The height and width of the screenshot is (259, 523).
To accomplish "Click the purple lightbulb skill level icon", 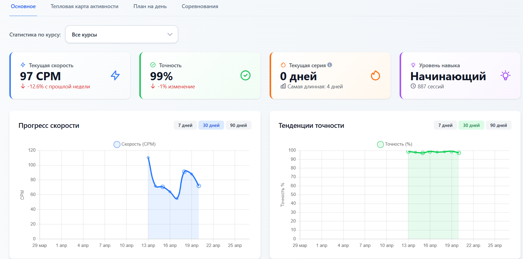I will [505, 75].
